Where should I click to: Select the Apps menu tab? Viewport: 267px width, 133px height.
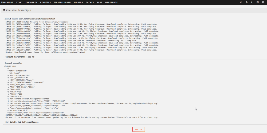click(99, 3)
